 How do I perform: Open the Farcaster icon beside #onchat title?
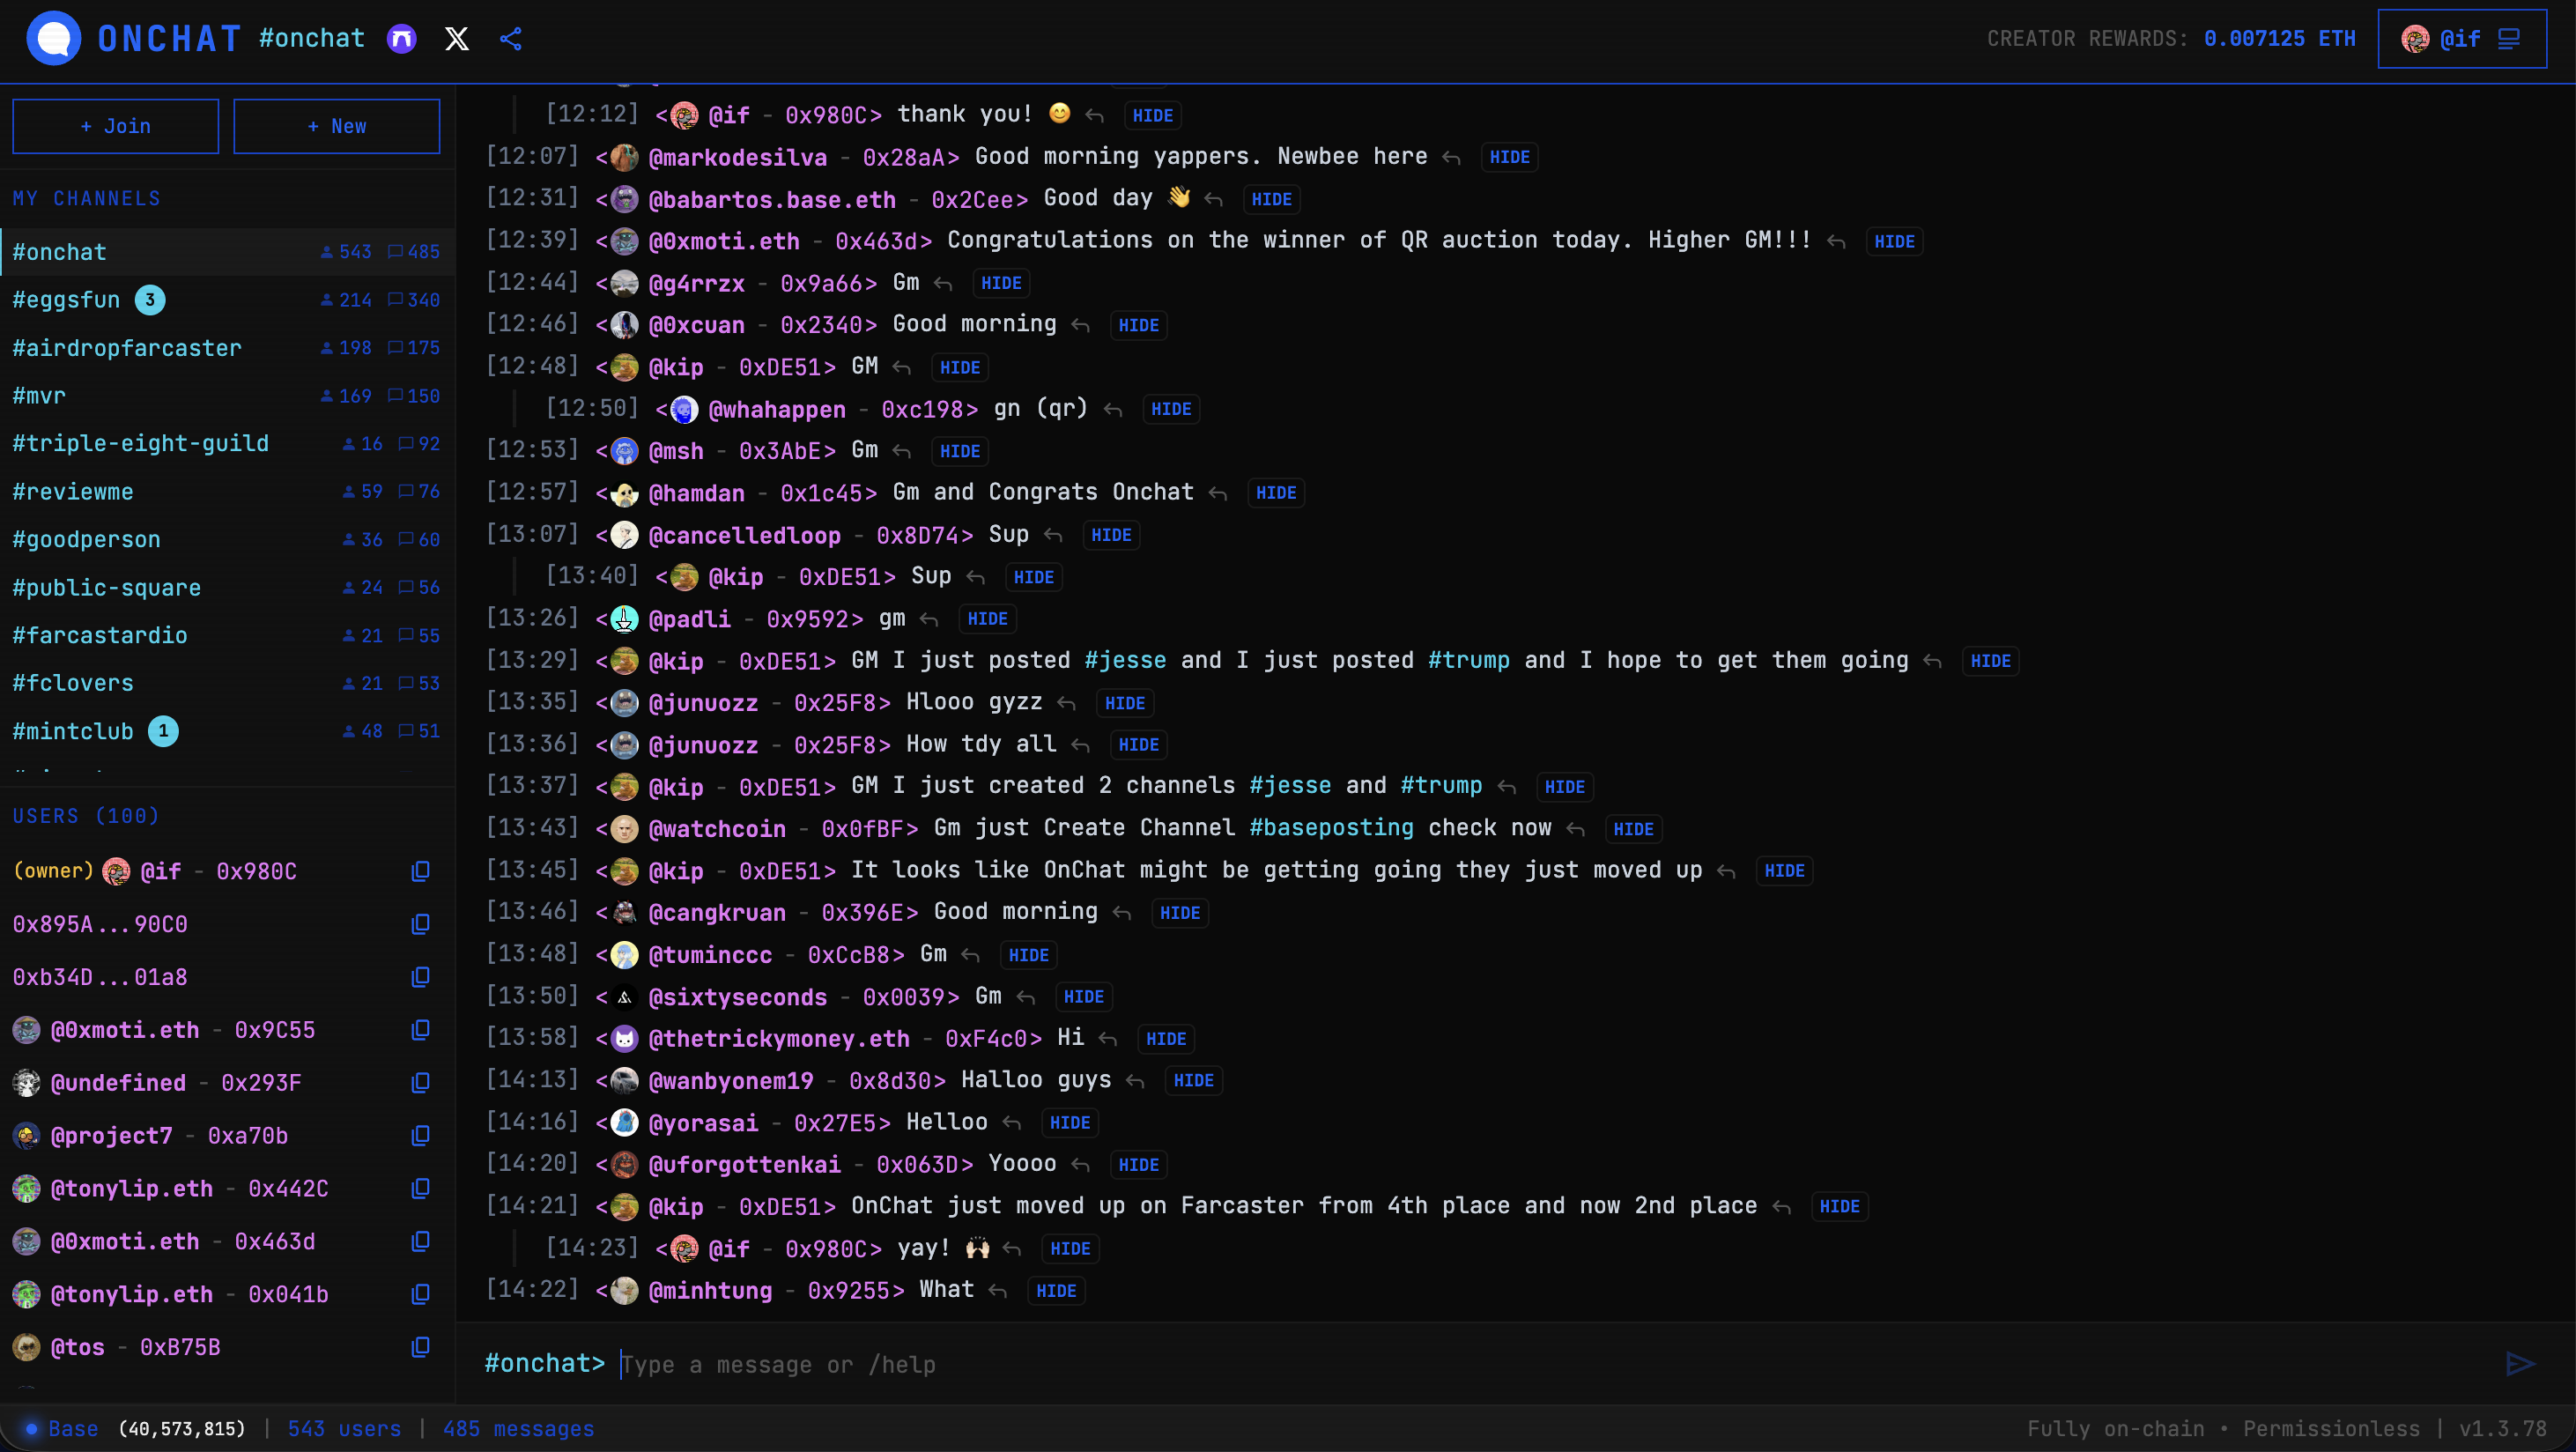click(400, 39)
